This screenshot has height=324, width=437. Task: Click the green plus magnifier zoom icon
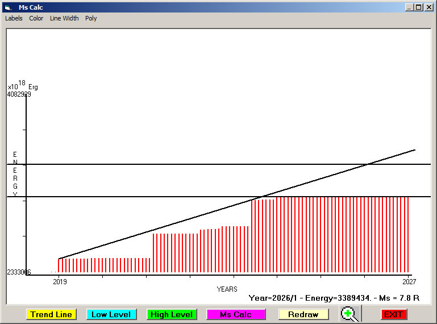tap(351, 314)
